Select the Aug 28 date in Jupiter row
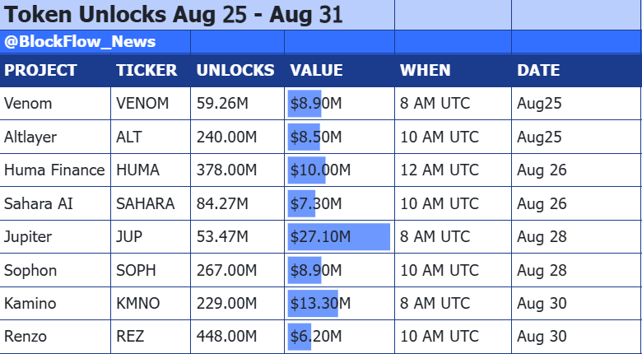Image resolution: width=642 pixels, height=354 pixels. coord(576,237)
